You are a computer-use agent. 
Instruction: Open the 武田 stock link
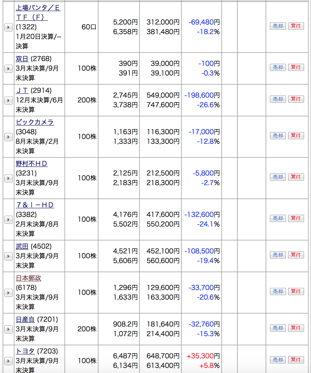(x=22, y=246)
